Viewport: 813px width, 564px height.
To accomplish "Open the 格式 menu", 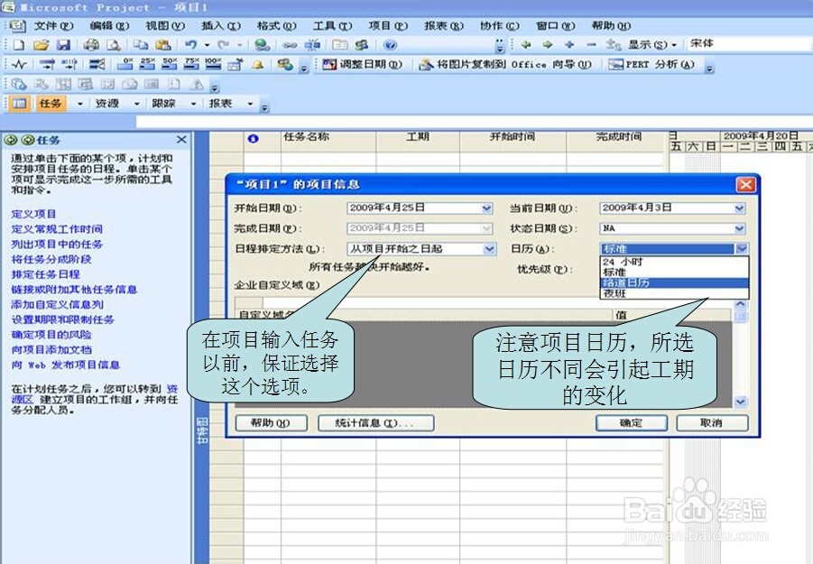I will point(276,26).
